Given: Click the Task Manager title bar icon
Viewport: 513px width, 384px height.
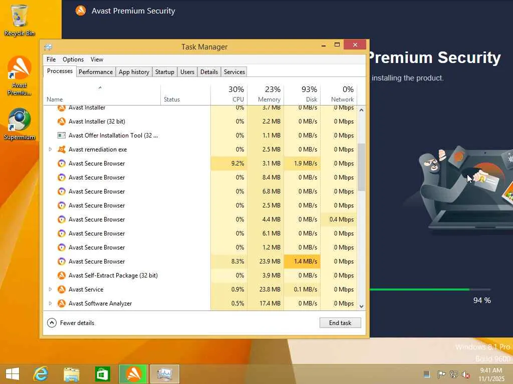Looking at the screenshot, I should pyautogui.click(x=48, y=46).
